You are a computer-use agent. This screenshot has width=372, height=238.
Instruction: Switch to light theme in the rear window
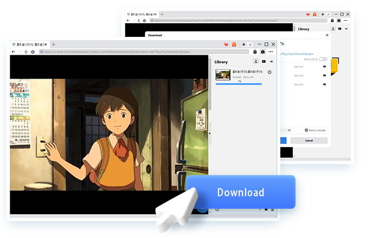tap(323, 14)
